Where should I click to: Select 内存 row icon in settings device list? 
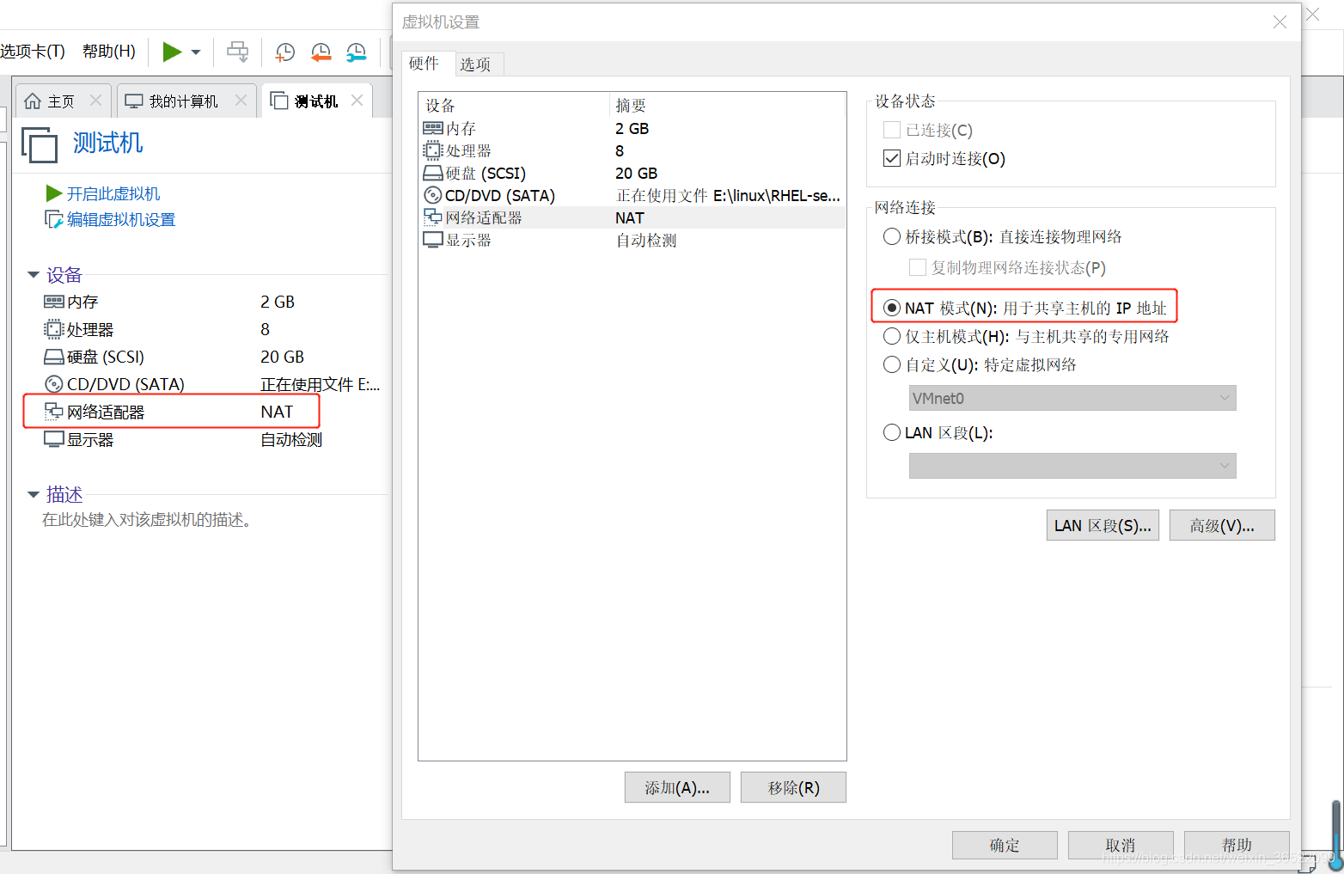pos(433,128)
